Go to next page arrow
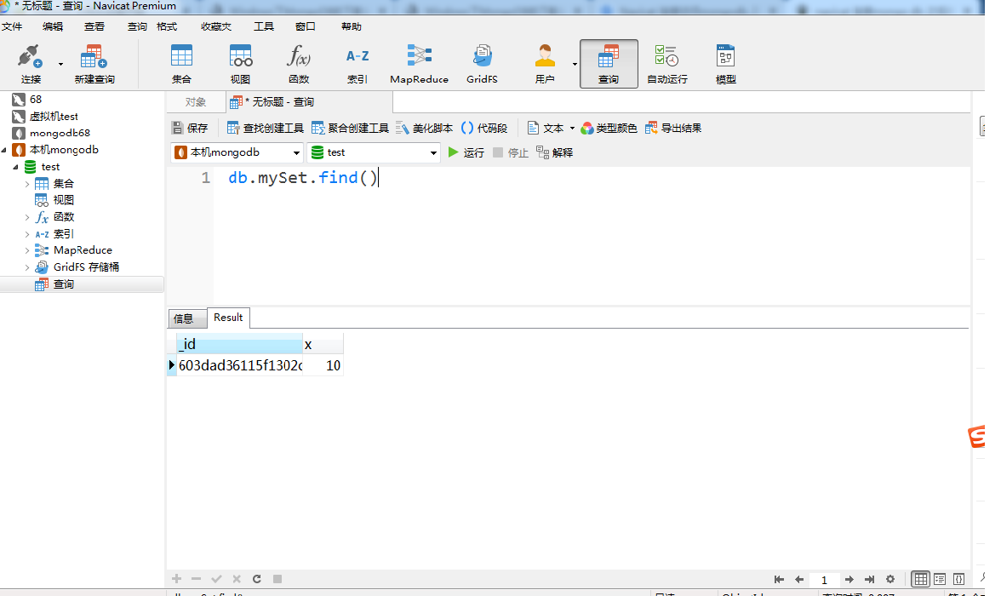1001x596 pixels. 849,579
